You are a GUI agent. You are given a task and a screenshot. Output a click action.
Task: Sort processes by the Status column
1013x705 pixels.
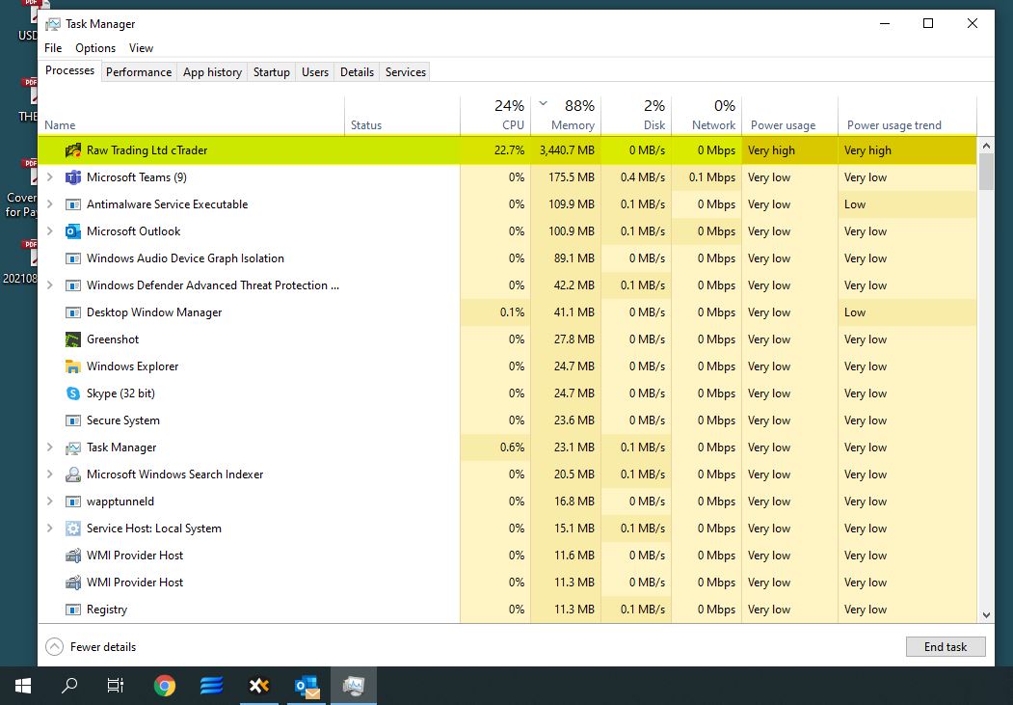click(x=403, y=117)
